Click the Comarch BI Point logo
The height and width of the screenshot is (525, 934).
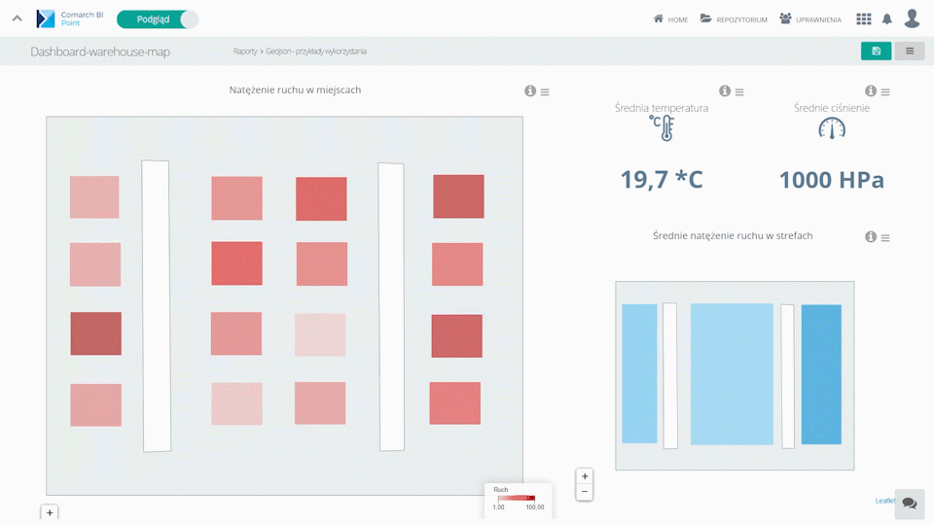(x=70, y=18)
